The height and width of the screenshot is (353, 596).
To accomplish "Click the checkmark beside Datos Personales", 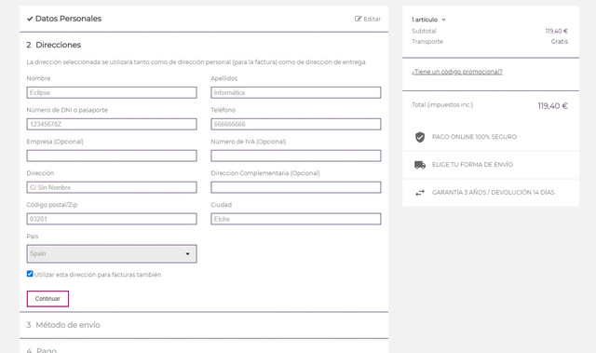I will point(30,19).
